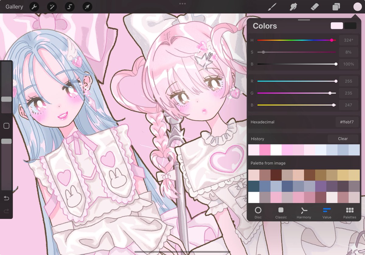The image size is (365, 255).
Task: Undo using the sidebar arrow
Action: (6, 198)
